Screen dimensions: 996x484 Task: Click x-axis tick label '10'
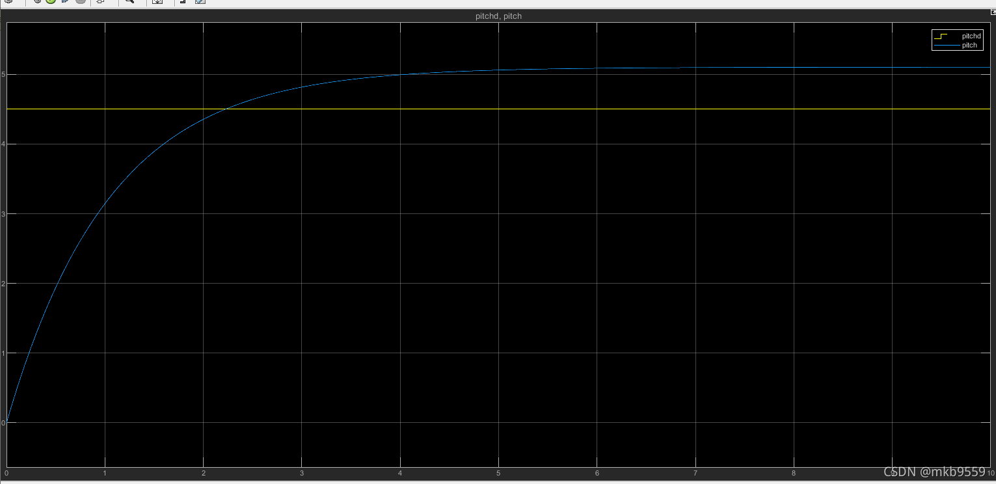990,473
